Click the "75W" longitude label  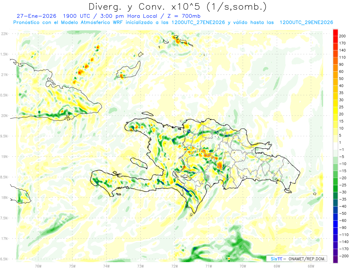[x=72, y=266]
